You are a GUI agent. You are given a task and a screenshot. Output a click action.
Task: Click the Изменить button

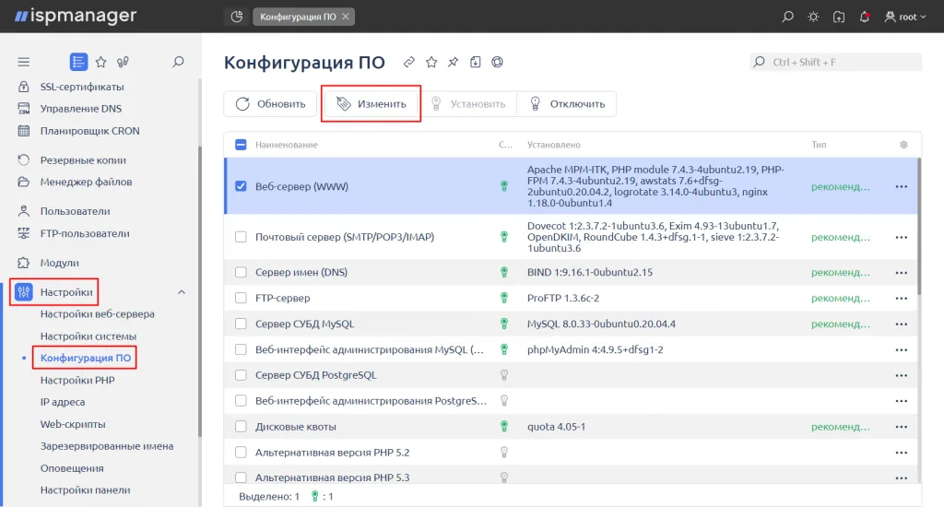tap(372, 103)
